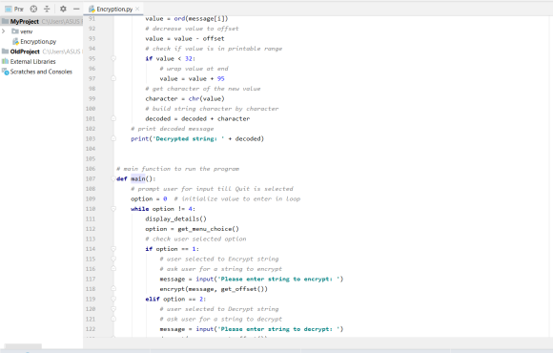Viewport: 553px width, 353px height.
Task: Click the Scratches and Consoles icon
Action: [x=6, y=72]
